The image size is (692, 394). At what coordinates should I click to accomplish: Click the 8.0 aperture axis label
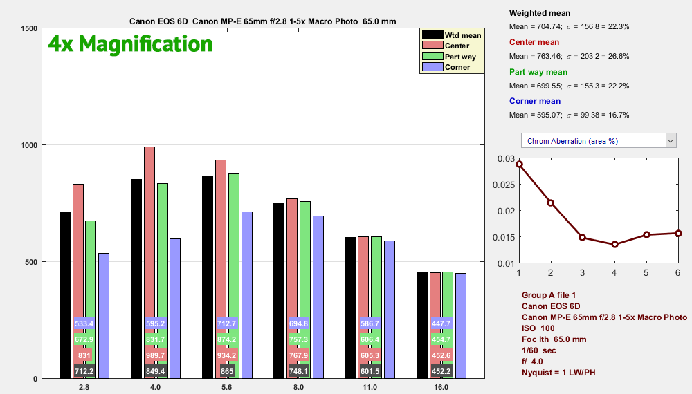tap(298, 387)
